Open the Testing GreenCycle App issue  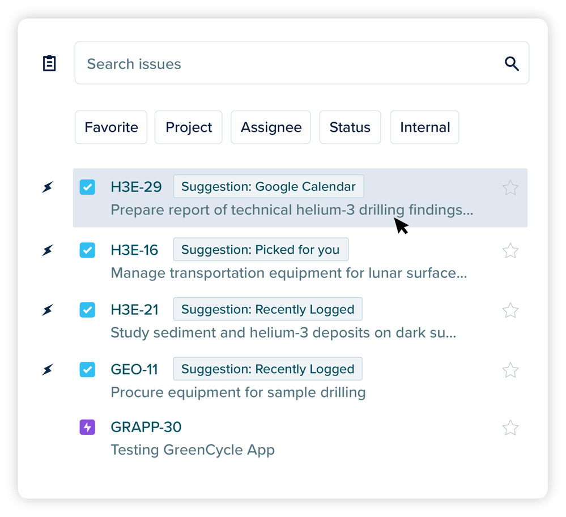pyautogui.click(x=193, y=450)
